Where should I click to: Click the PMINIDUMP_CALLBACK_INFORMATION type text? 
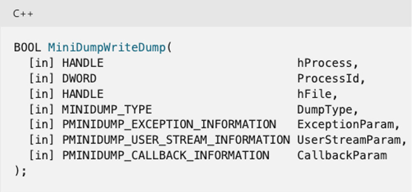point(166,155)
